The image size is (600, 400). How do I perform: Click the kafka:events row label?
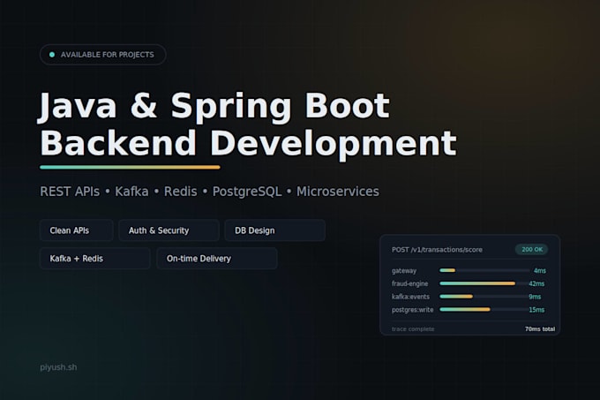tap(410, 297)
